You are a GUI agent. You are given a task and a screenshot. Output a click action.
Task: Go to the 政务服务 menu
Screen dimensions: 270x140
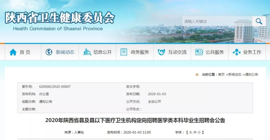point(140,52)
